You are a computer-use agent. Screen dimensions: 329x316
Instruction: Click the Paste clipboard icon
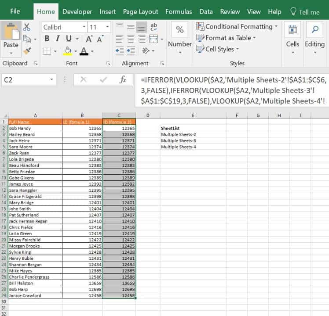(11, 33)
